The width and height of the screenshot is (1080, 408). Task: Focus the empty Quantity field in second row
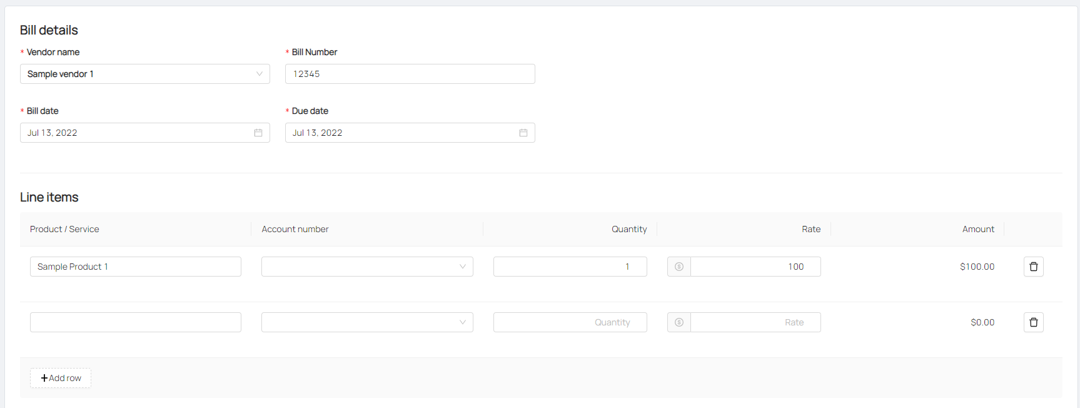pos(570,322)
